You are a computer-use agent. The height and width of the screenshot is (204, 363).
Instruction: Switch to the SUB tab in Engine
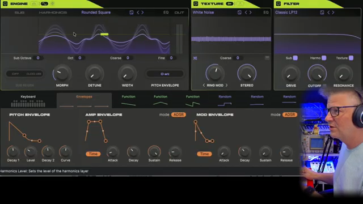pos(19,12)
